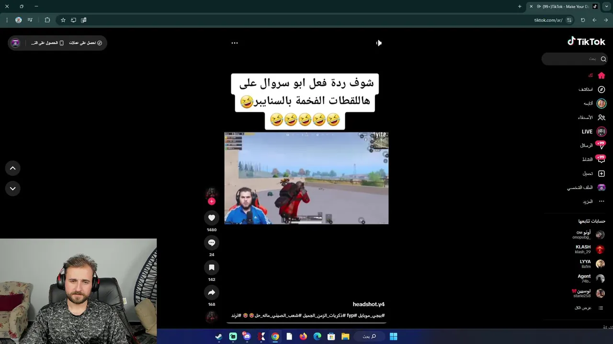Open Chrome extensions puzzle icon

(x=47, y=20)
